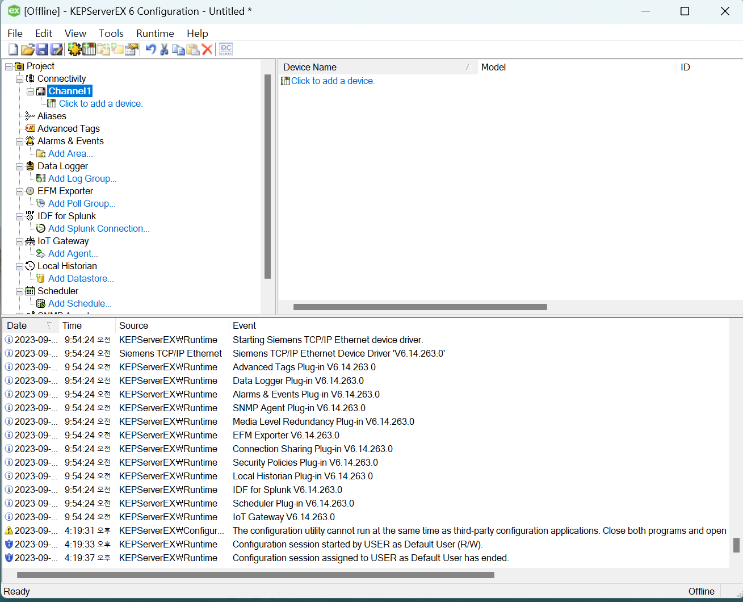Click the New project toolbar icon
The width and height of the screenshot is (743, 602).
coord(13,49)
